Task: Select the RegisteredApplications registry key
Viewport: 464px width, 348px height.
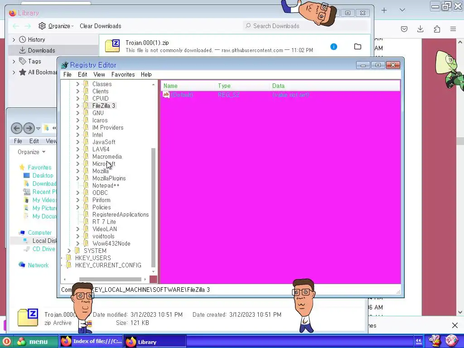Action: (x=121, y=214)
